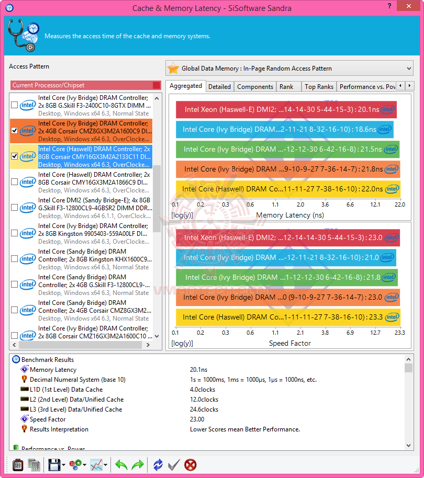Click the Decimal Numeral System pin icon
Image resolution: width=424 pixels, height=478 pixels.
click(x=25, y=379)
